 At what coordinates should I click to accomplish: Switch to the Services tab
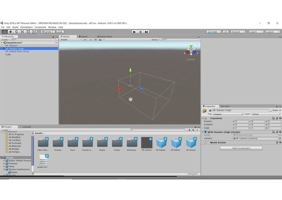pos(225,106)
